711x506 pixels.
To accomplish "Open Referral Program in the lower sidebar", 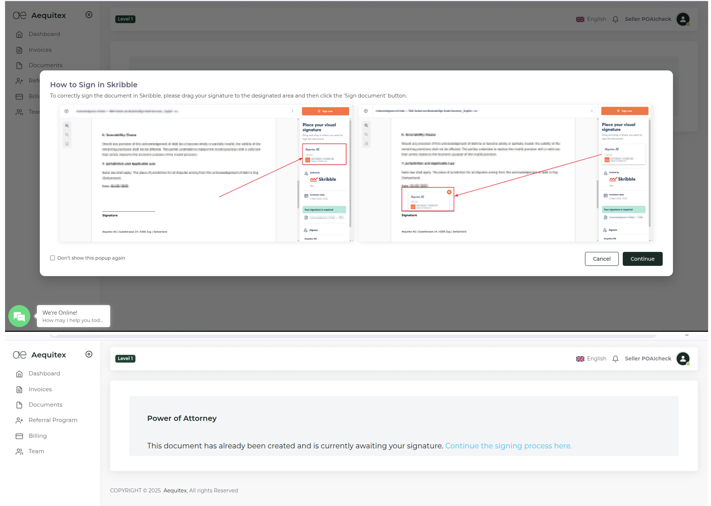I will [x=53, y=420].
